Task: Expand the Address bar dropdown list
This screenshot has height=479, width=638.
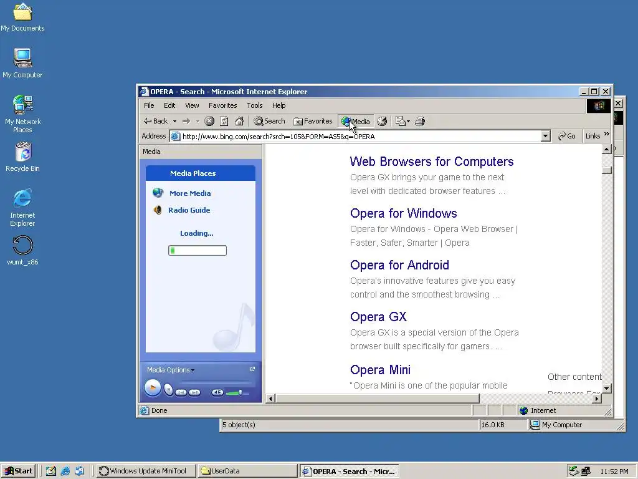Action: pyautogui.click(x=546, y=136)
